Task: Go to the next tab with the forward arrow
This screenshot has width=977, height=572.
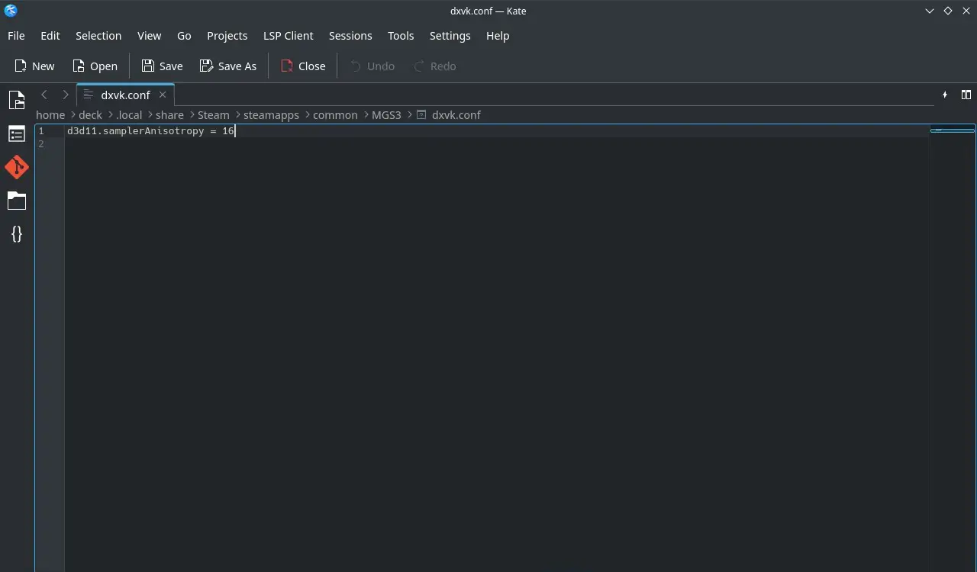Action: (x=66, y=95)
